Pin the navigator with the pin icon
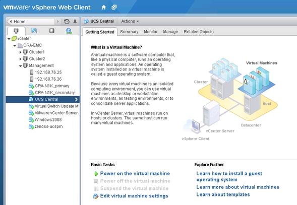This screenshot has height=205, width=297. 75,21
